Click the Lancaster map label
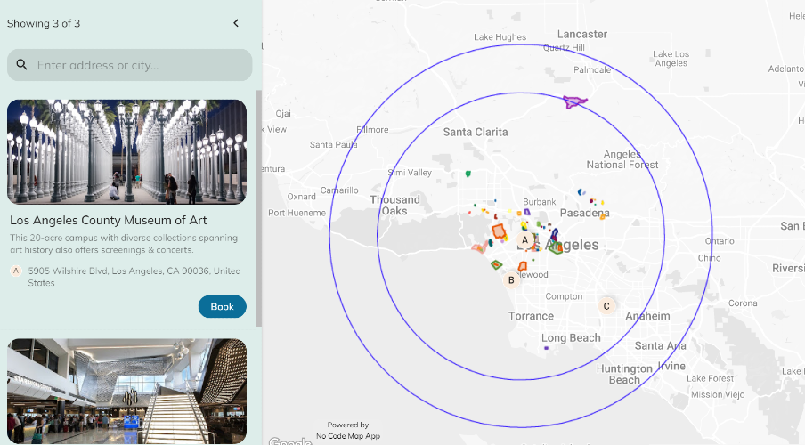The height and width of the screenshot is (445, 805). [x=582, y=34]
